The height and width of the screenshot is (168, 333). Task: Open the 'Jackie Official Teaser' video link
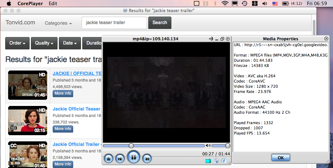point(76,109)
